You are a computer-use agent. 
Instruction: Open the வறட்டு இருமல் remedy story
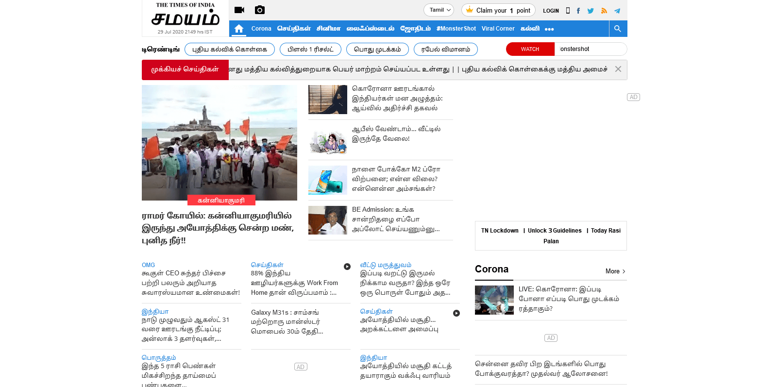pyautogui.click(x=405, y=283)
